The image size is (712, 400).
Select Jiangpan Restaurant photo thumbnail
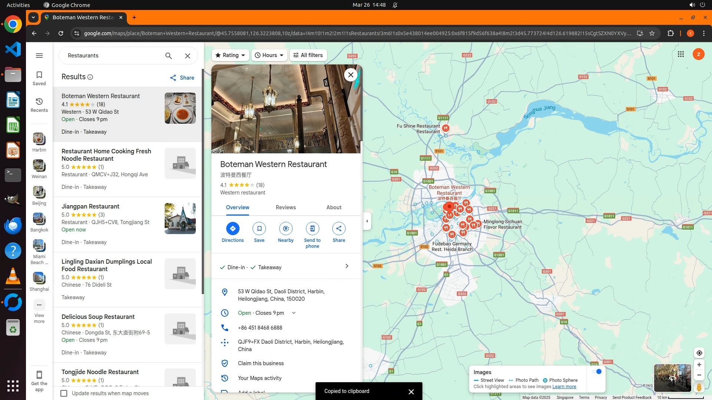tap(180, 219)
